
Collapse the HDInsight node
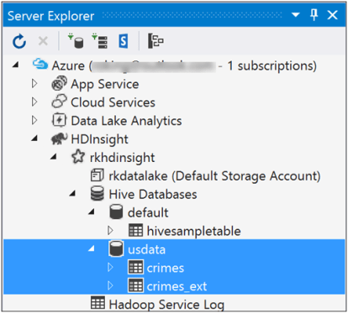[34, 138]
